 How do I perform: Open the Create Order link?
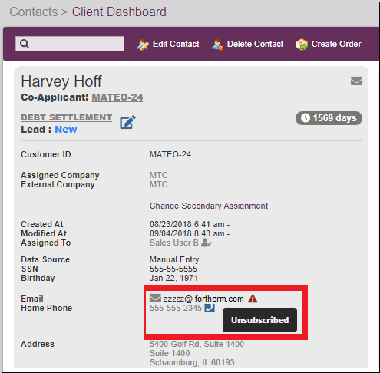(x=336, y=44)
